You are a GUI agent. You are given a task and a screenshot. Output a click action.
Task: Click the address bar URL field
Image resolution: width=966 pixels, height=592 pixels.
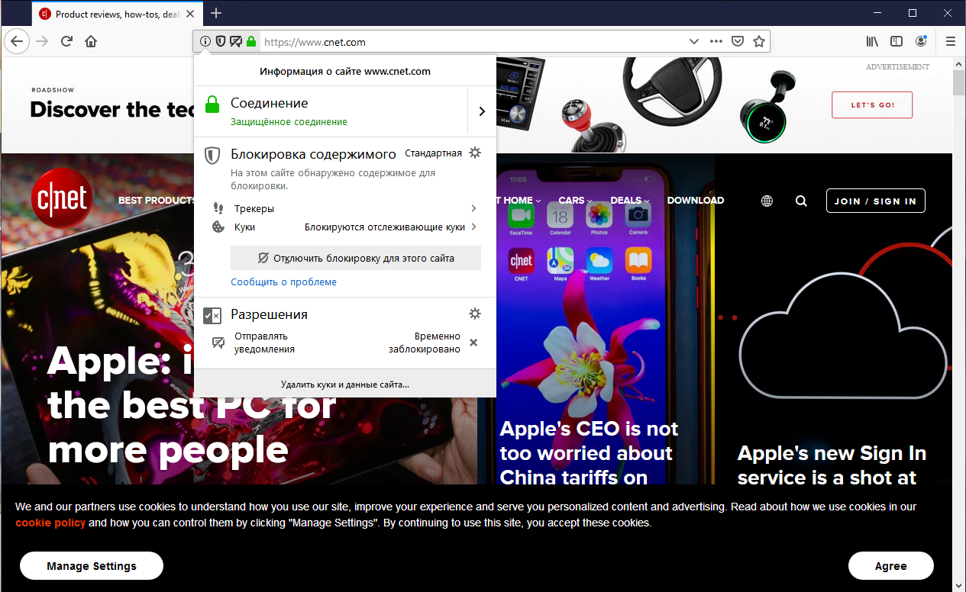(x=473, y=42)
